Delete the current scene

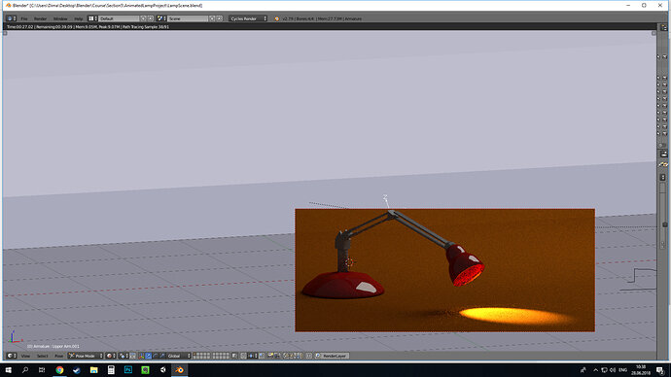[219, 18]
